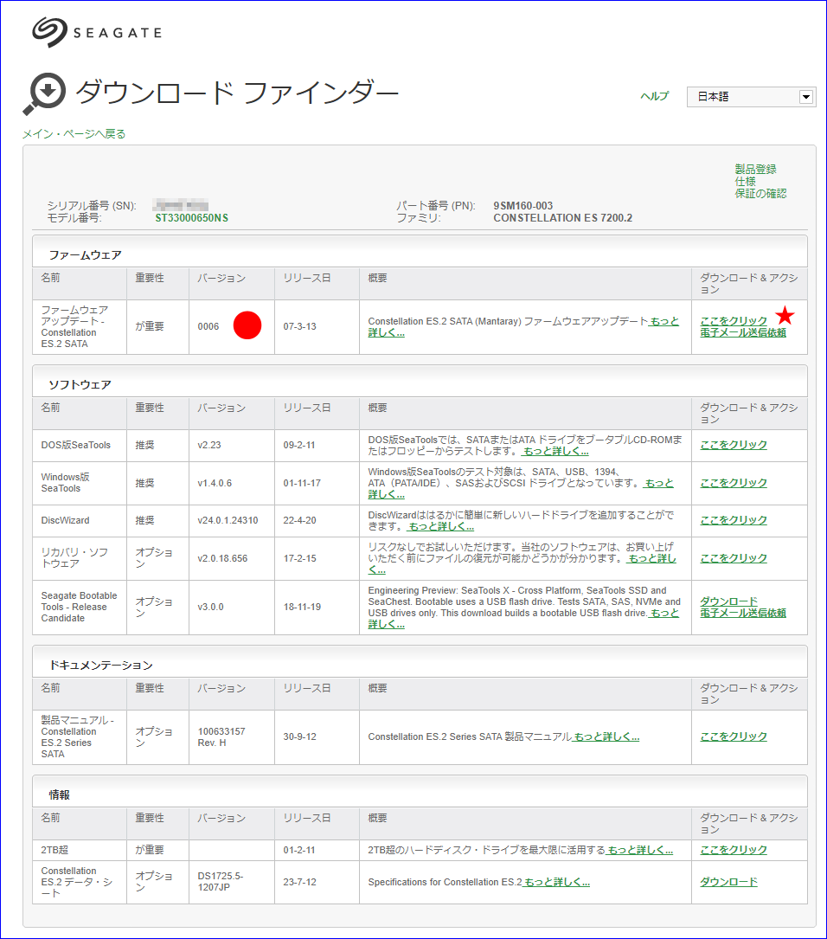Viewport: 827px width, 939px height.
Task: Click Windows版 SeaTools version v1.4.0.6
Action: (x=215, y=483)
